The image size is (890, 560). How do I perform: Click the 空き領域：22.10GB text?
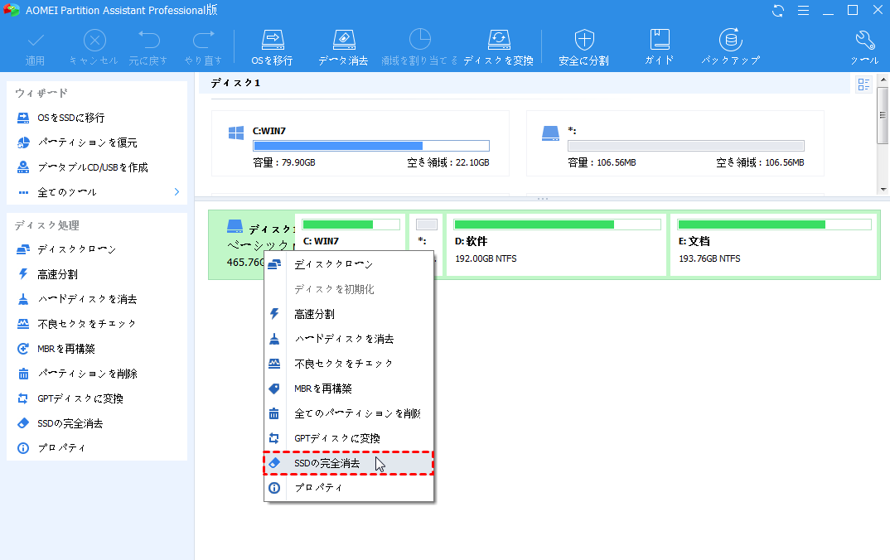448,163
